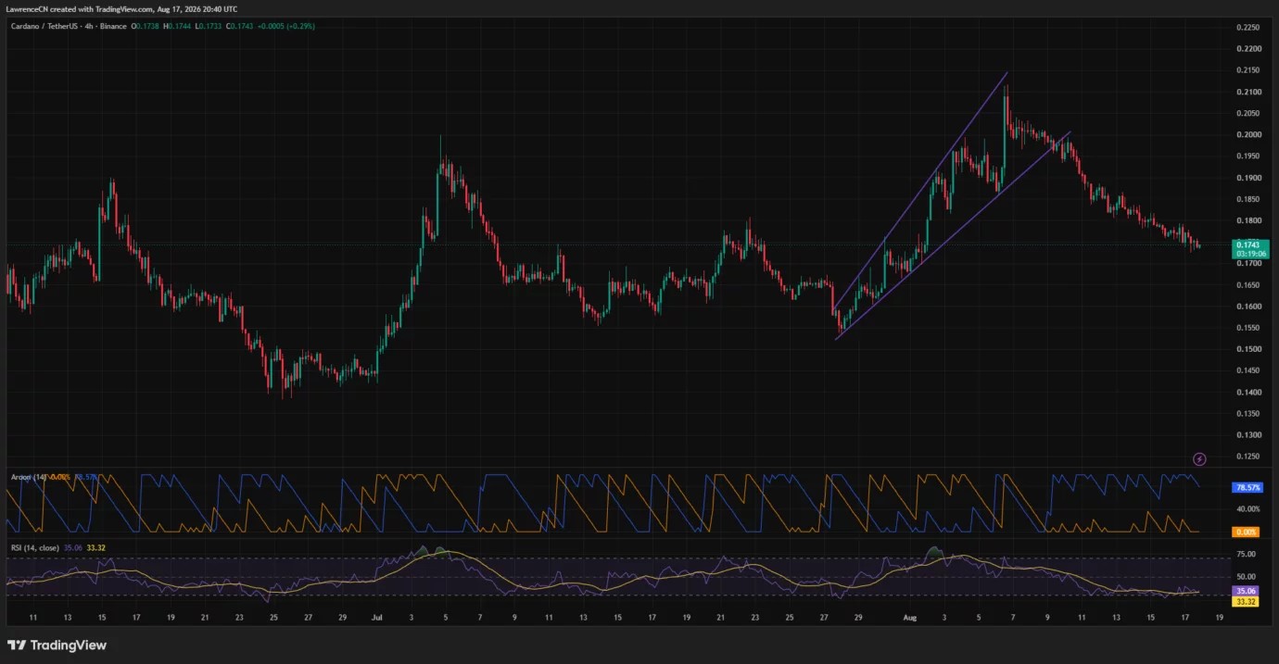Click the 0.1500 price axis label
This screenshot has width=1279, height=664.
coord(1247,349)
